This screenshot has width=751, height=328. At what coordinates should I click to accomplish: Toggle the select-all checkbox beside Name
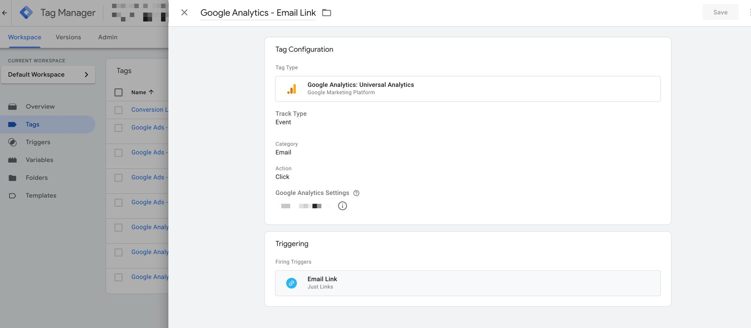tap(118, 92)
